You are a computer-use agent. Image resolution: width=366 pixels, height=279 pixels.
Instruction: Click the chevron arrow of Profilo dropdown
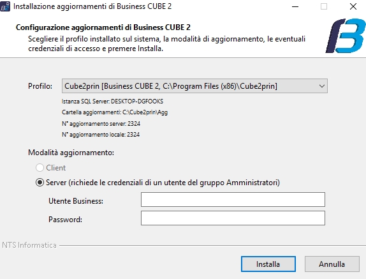tap(321, 86)
